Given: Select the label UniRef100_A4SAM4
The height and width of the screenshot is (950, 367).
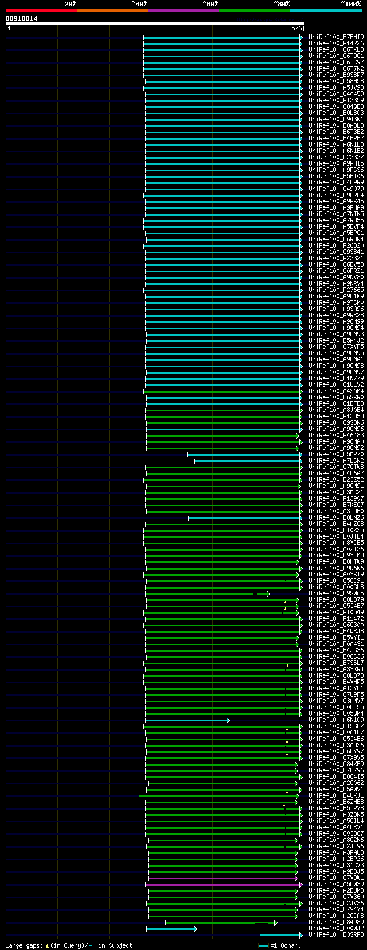Looking at the screenshot, I should point(336,391).
